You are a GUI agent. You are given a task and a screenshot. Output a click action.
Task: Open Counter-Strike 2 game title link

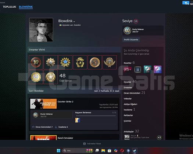click(65, 102)
